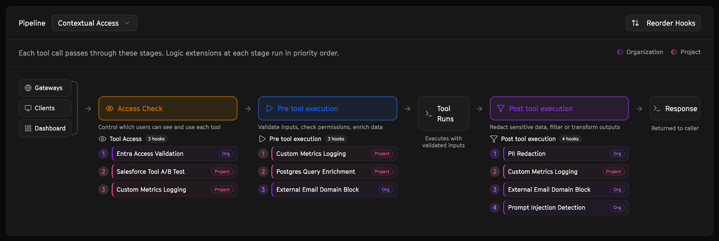Open the Salesforce Tool A/B Test hook
The width and height of the screenshot is (719, 241).
[174, 172]
